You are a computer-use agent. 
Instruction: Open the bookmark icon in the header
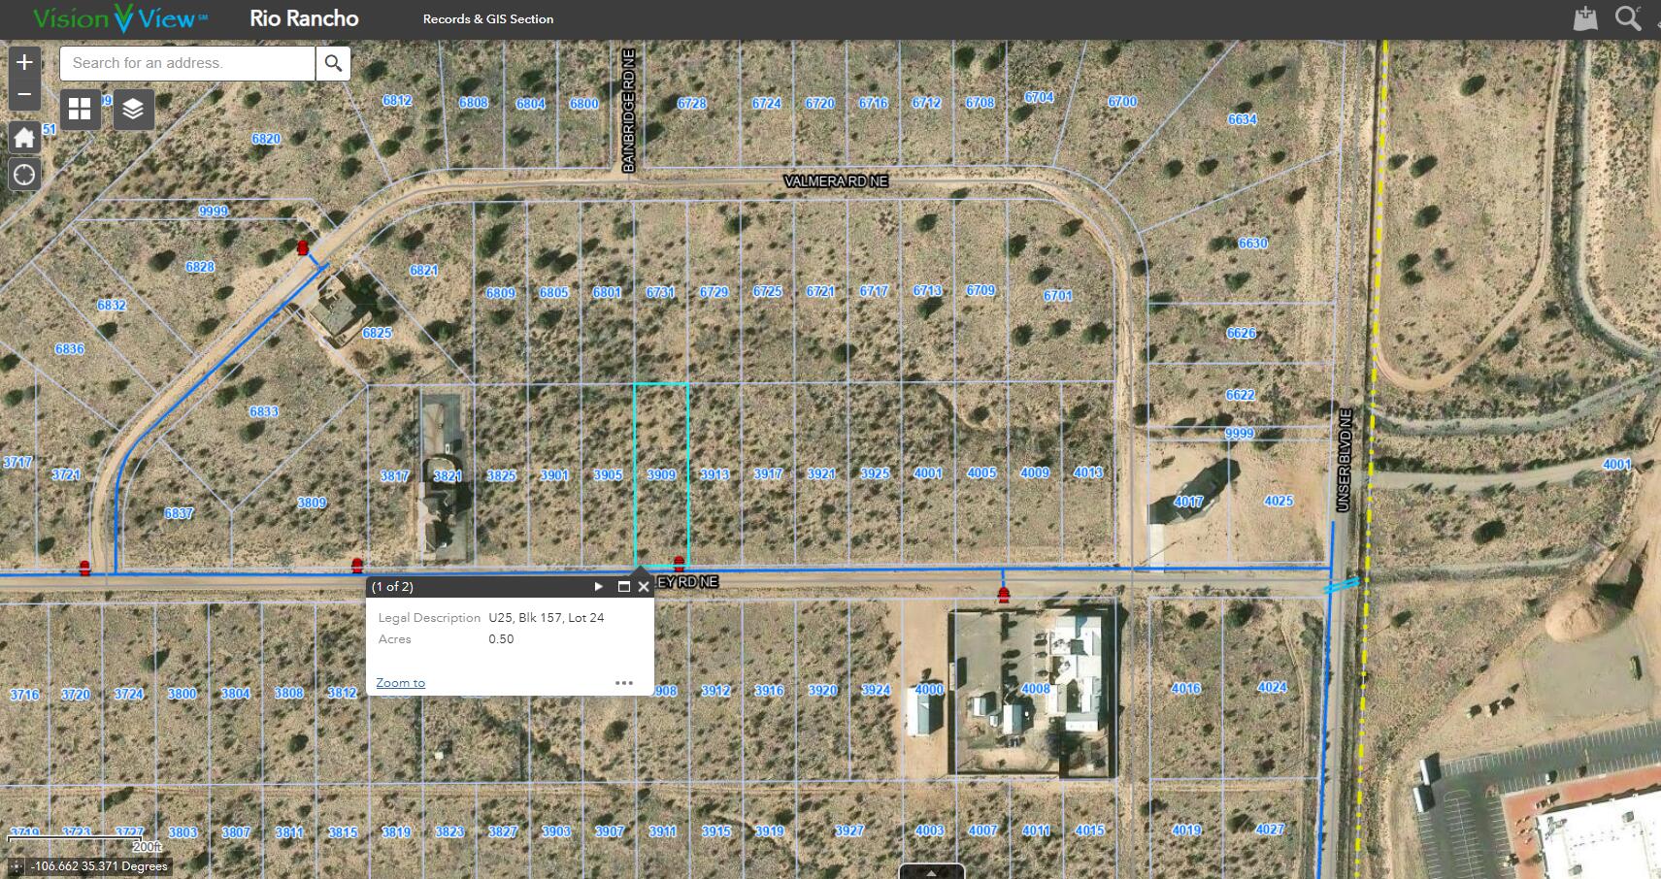[1585, 18]
